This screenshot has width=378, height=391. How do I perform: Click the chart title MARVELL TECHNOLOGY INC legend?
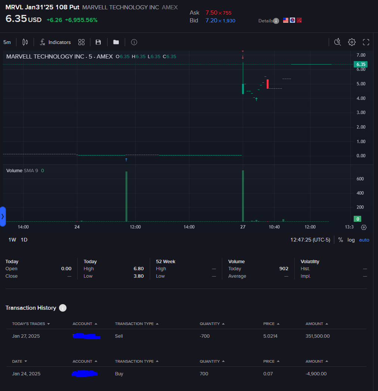59,57
